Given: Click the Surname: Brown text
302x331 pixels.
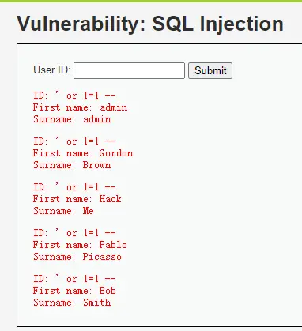Looking at the screenshot, I should tap(72, 165).
